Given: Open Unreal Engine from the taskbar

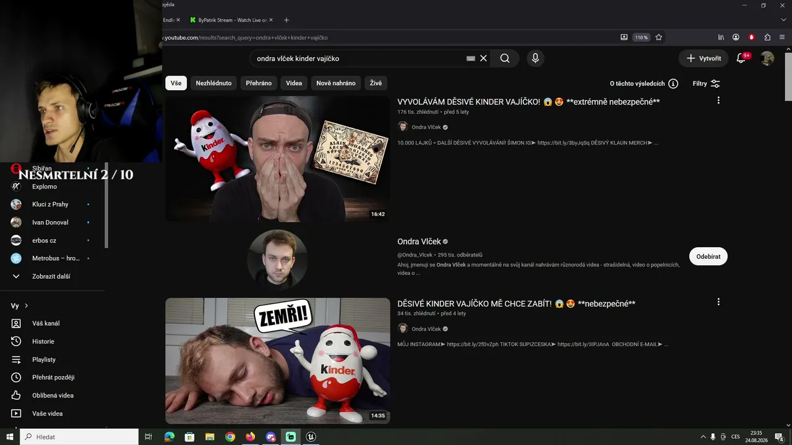Looking at the screenshot, I should [x=311, y=437].
